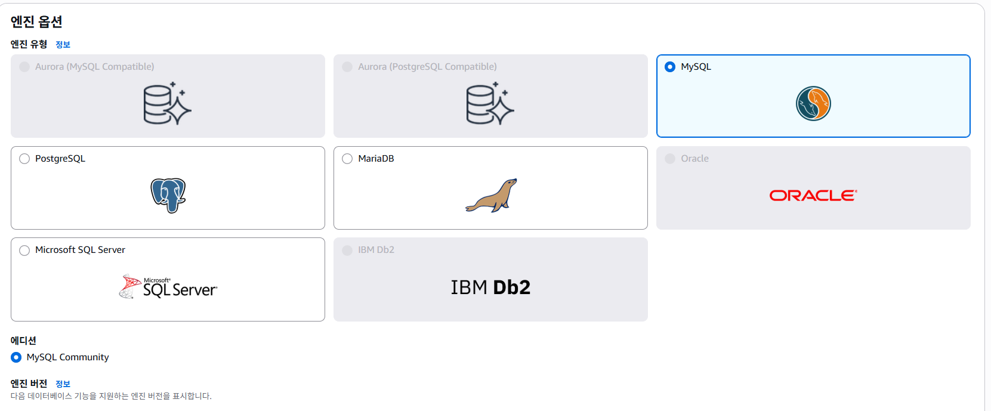The image size is (991, 411).
Task: Click the disabled Oracle radio button
Action: point(670,159)
